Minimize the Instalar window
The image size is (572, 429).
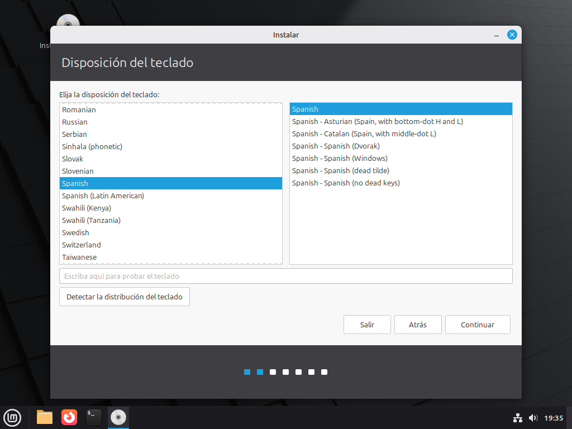496,35
